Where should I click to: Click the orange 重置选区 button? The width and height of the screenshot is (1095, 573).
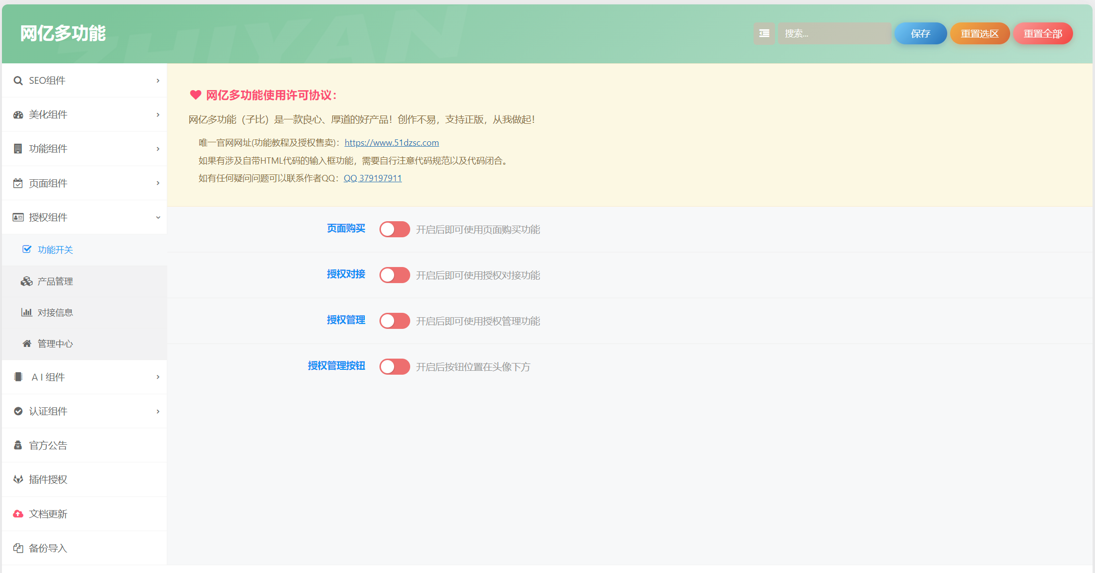click(979, 34)
